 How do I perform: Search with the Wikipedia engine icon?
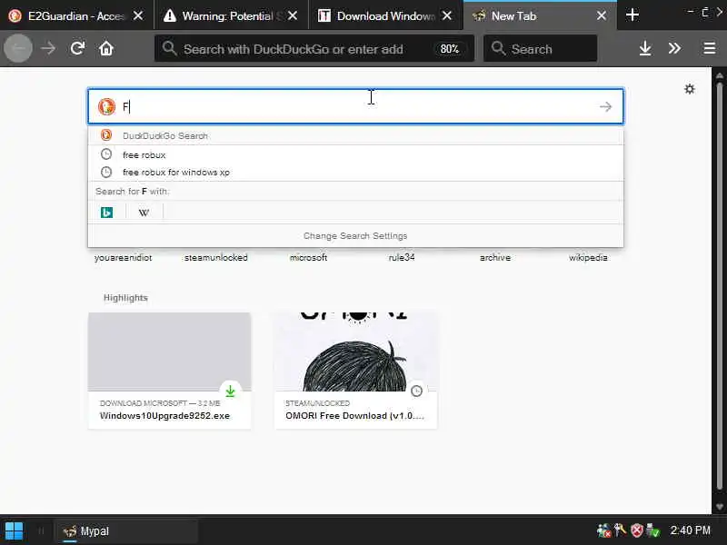(x=144, y=213)
